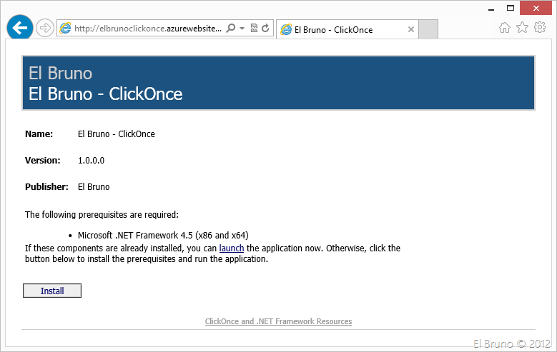Image resolution: width=557 pixels, height=352 pixels.
Task: Close the El Bruno - ClickOnce tab
Action: coord(411,30)
